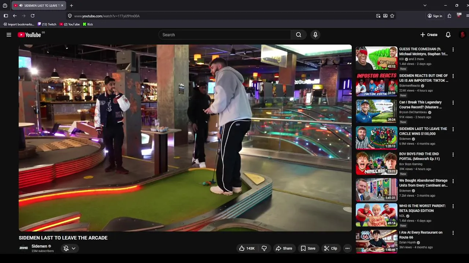Open LAST TO LEAVE THE CIRCLE thumbnail
Image resolution: width=469 pixels, height=263 pixels.
(376, 138)
